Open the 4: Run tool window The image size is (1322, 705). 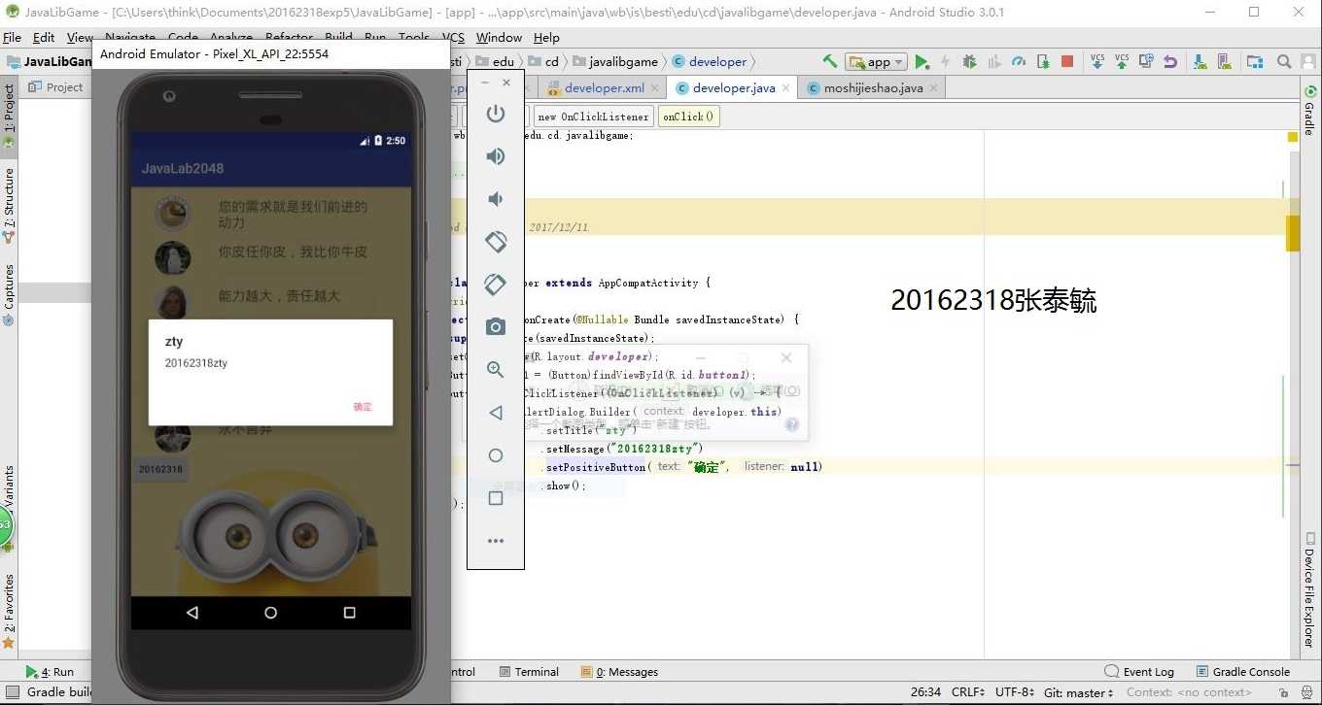50,671
